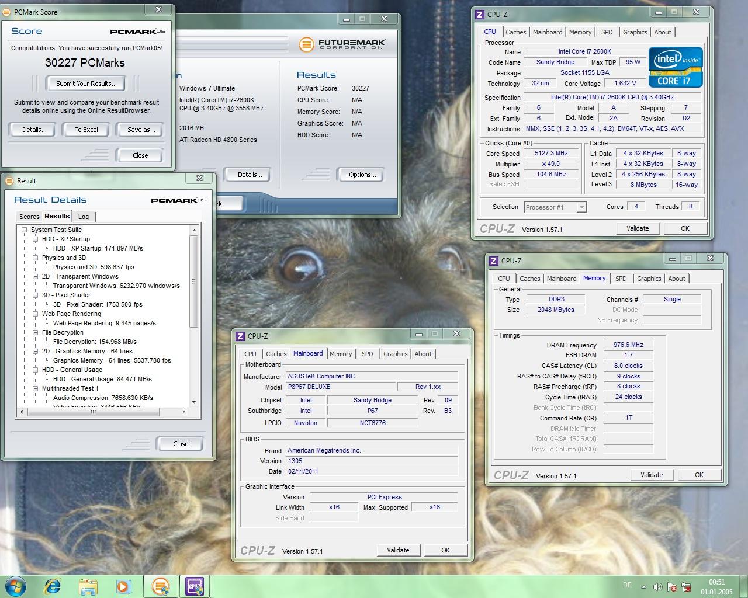Open Graphics tab in CPU-Z Mainboard window
The image size is (748, 598).
click(396, 354)
